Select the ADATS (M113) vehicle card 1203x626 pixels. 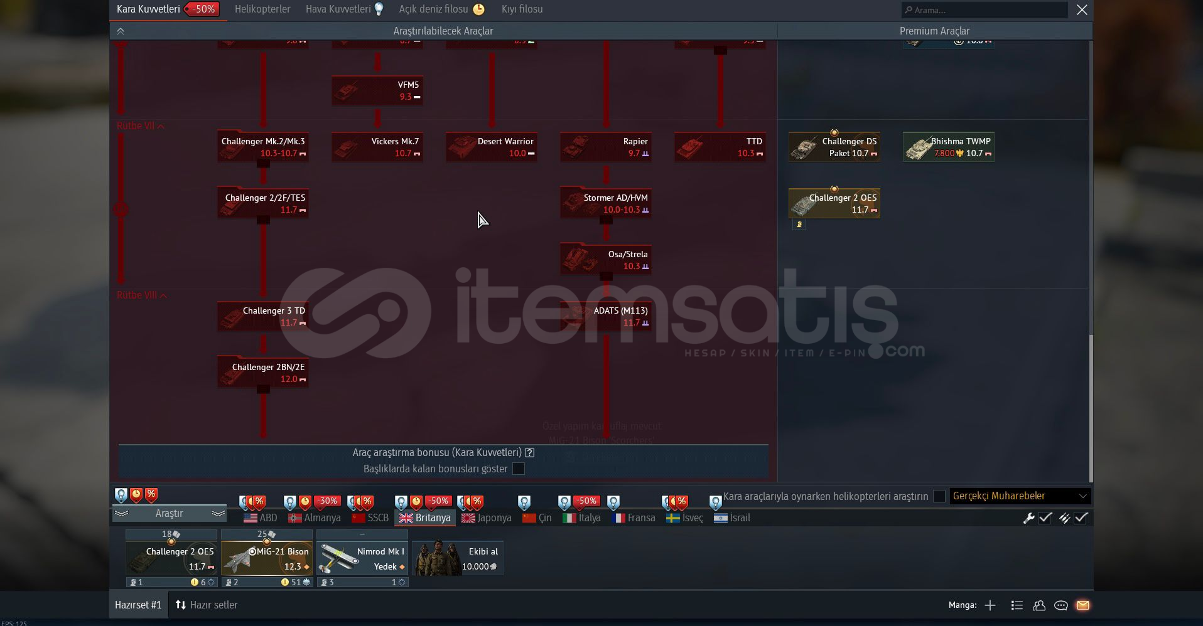[606, 316]
